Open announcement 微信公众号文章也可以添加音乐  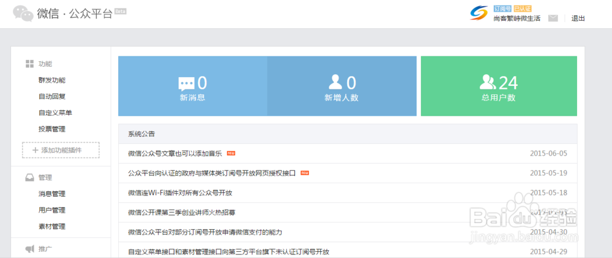[x=175, y=154]
